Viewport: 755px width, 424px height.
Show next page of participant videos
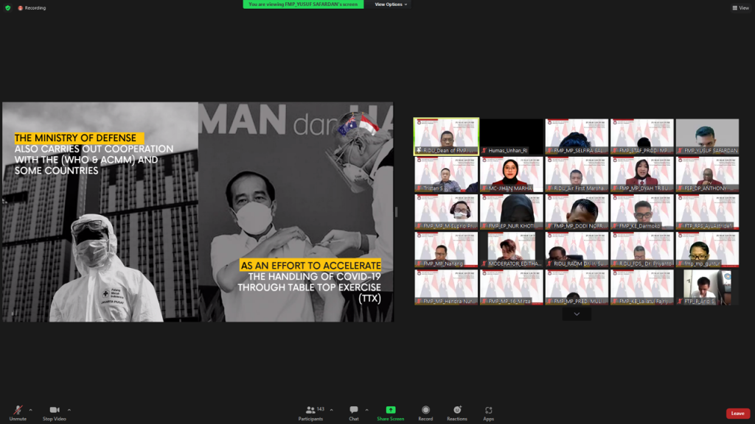click(x=576, y=314)
